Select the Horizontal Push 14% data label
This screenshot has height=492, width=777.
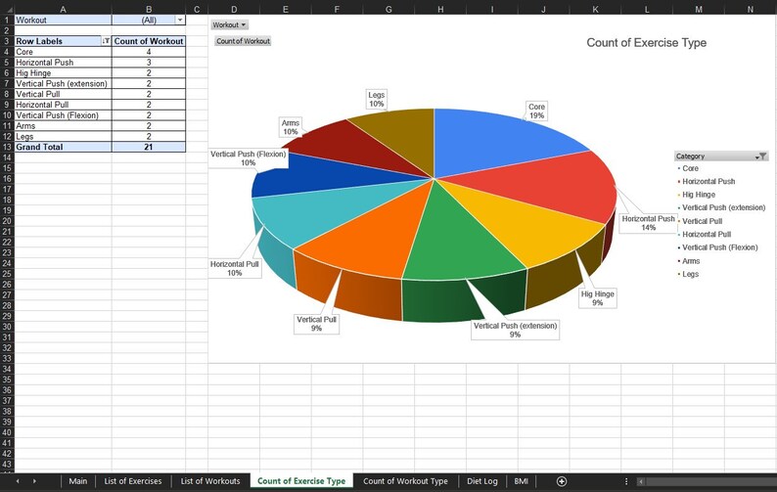pos(648,223)
